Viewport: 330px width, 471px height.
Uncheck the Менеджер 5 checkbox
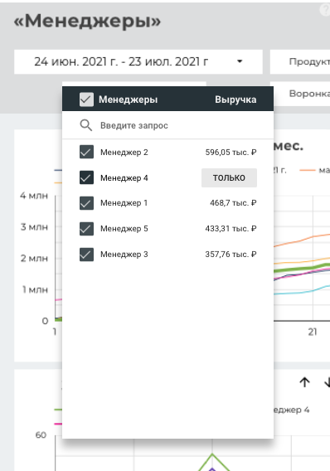click(x=86, y=229)
